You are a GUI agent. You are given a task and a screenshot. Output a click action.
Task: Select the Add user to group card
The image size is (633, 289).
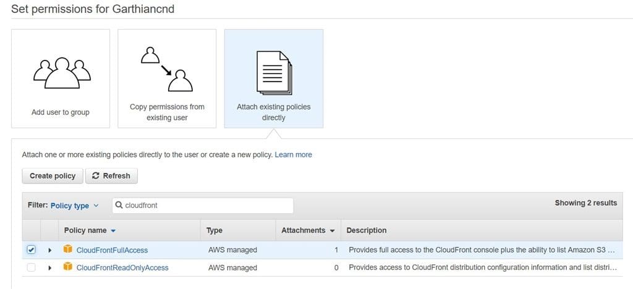61,78
